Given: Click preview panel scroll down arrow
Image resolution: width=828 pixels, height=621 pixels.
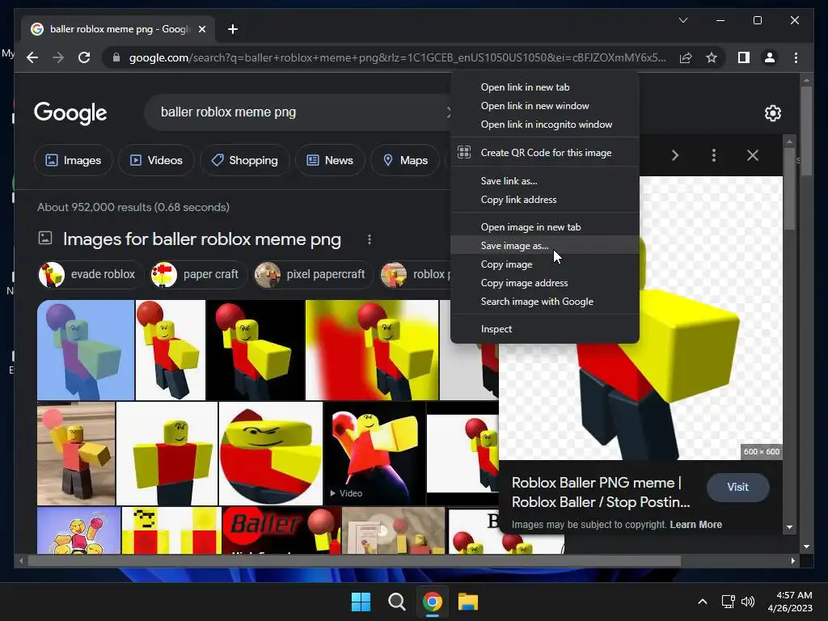Looking at the screenshot, I should (x=789, y=527).
